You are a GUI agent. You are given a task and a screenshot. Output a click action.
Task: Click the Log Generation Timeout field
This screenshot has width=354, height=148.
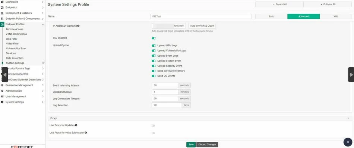(165, 99)
